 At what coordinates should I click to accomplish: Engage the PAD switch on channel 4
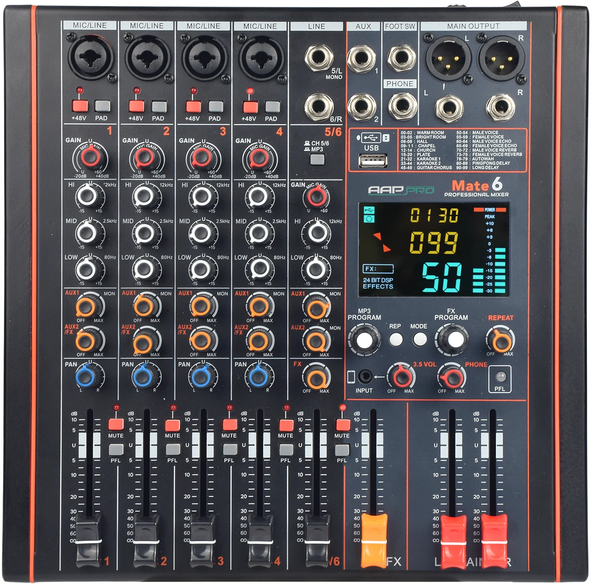(x=272, y=107)
